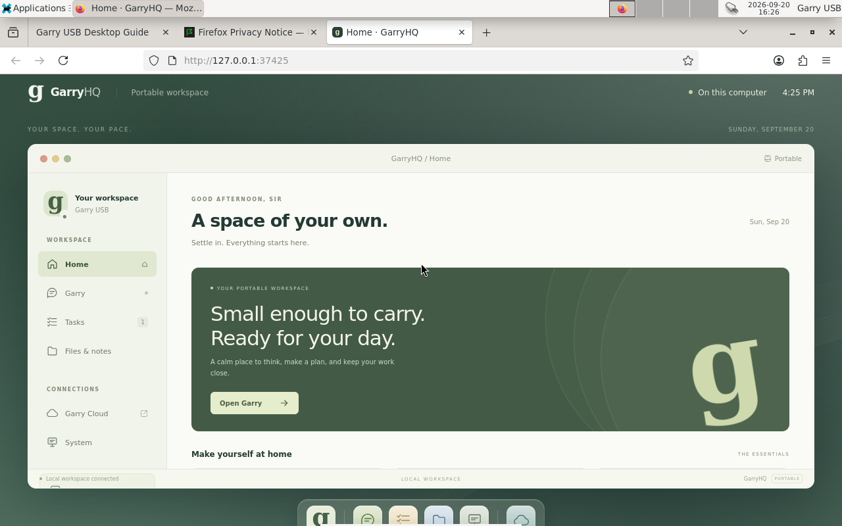Open Firefox extensions panel
The height and width of the screenshot is (526, 842).
point(803,60)
